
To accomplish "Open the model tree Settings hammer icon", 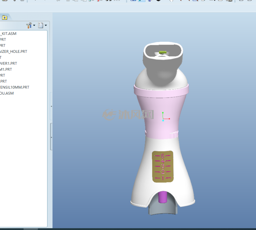I will (29, 25).
